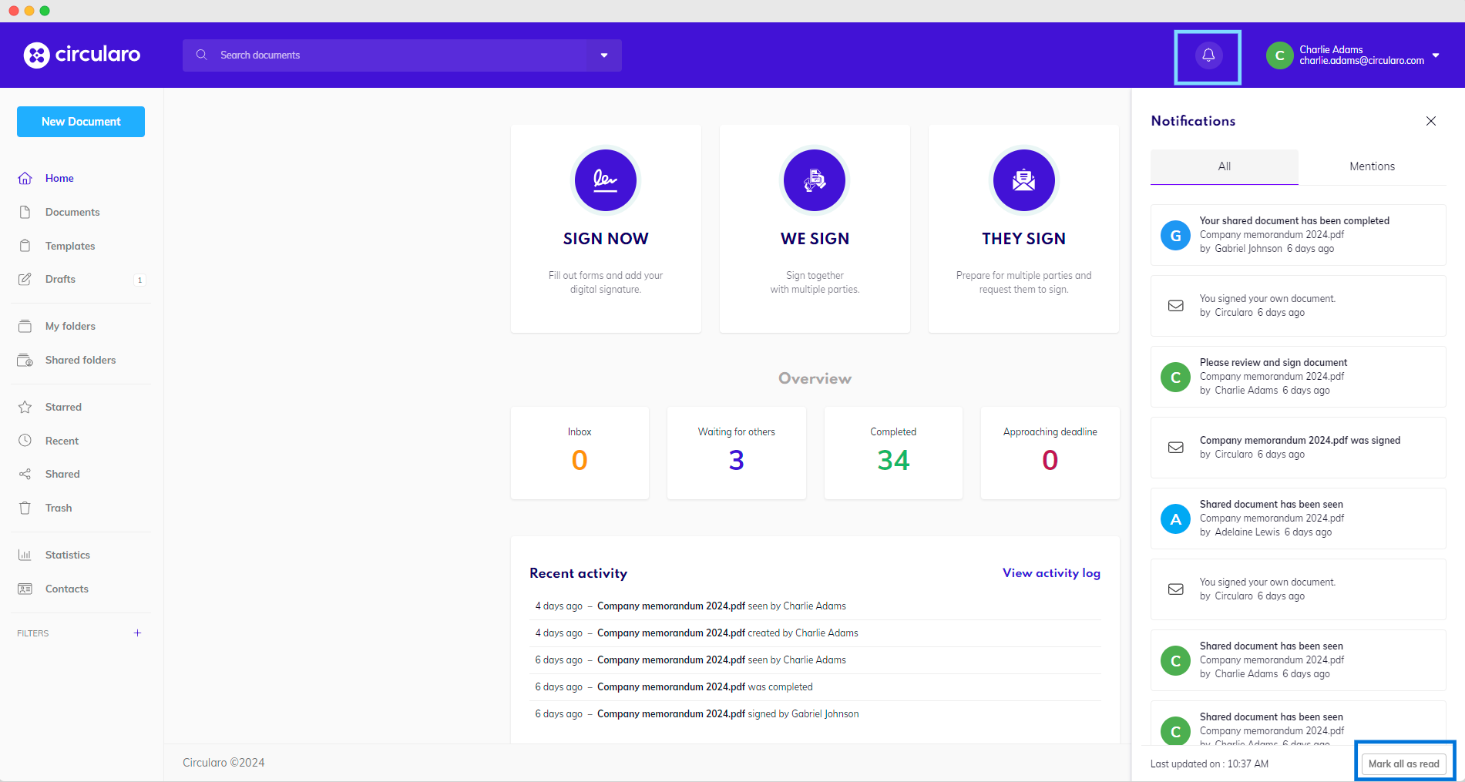
Task: Open the View activity log link
Action: click(x=1051, y=573)
